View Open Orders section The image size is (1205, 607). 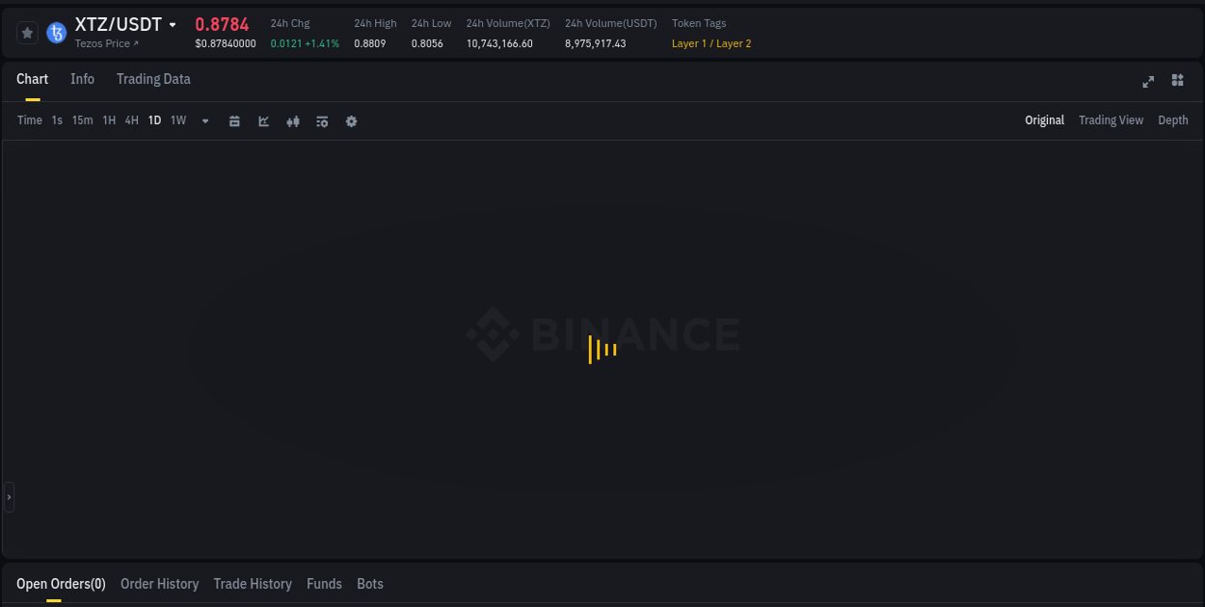click(61, 584)
